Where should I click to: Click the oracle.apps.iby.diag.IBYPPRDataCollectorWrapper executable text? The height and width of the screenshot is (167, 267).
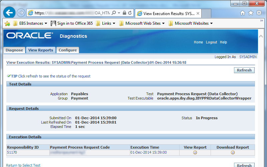204,98
